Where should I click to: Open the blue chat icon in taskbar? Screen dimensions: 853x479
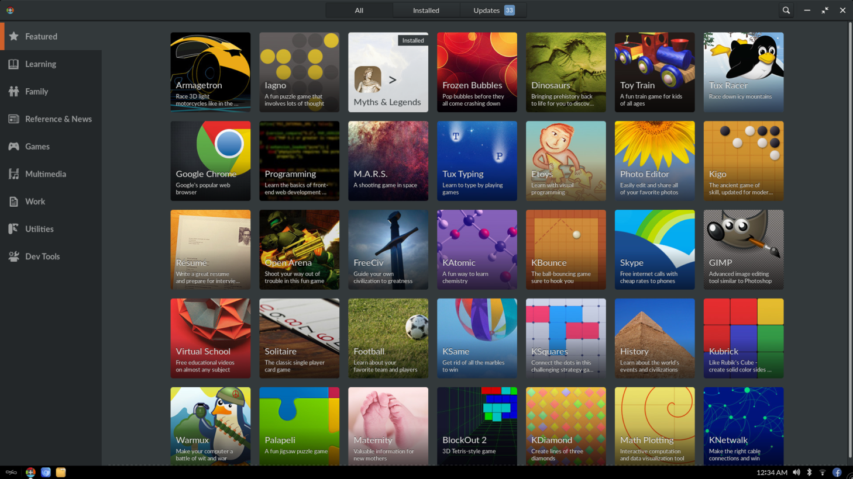click(x=46, y=473)
